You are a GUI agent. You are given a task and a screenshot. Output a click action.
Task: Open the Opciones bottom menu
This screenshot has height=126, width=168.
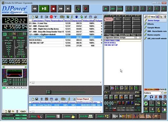pos(53,117)
